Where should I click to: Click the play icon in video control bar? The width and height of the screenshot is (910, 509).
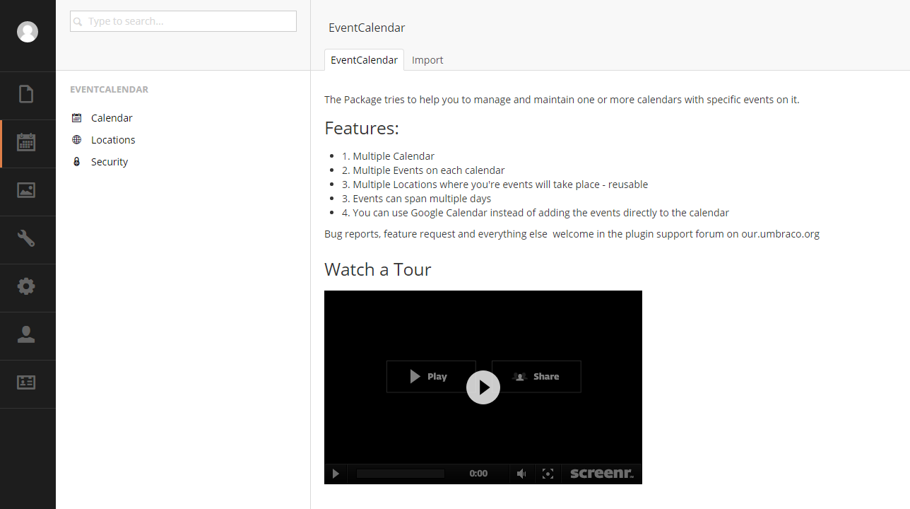336,474
